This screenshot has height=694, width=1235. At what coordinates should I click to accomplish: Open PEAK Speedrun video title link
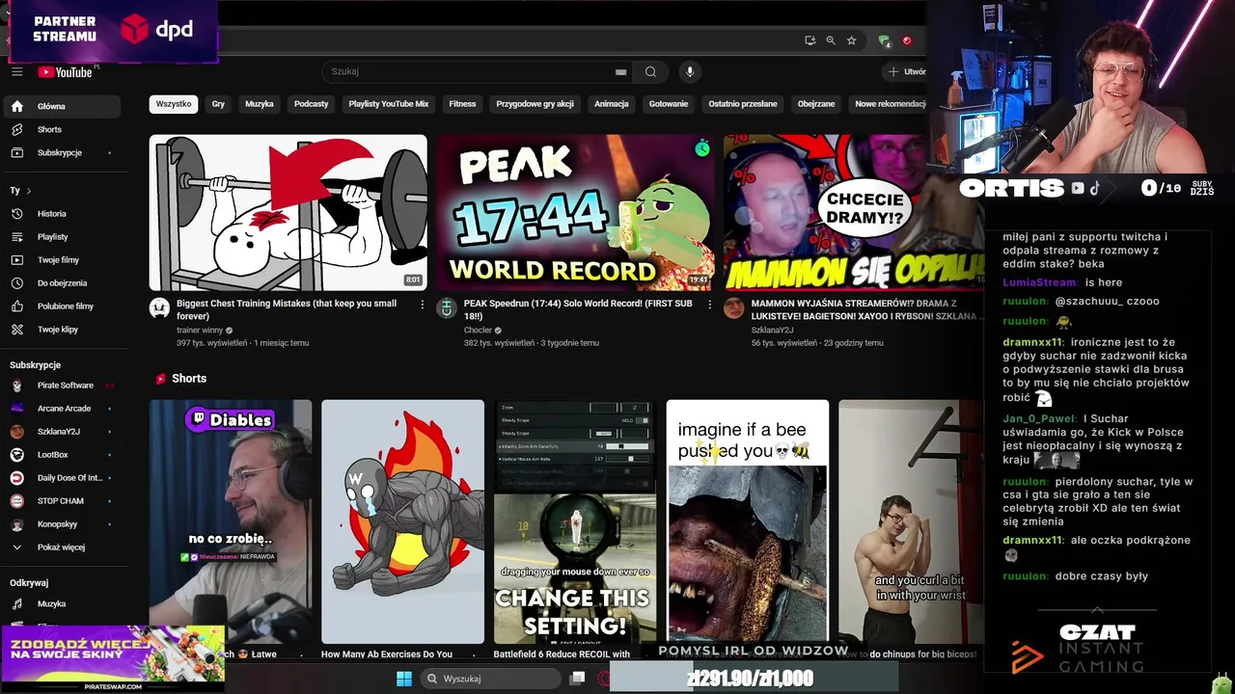click(578, 309)
